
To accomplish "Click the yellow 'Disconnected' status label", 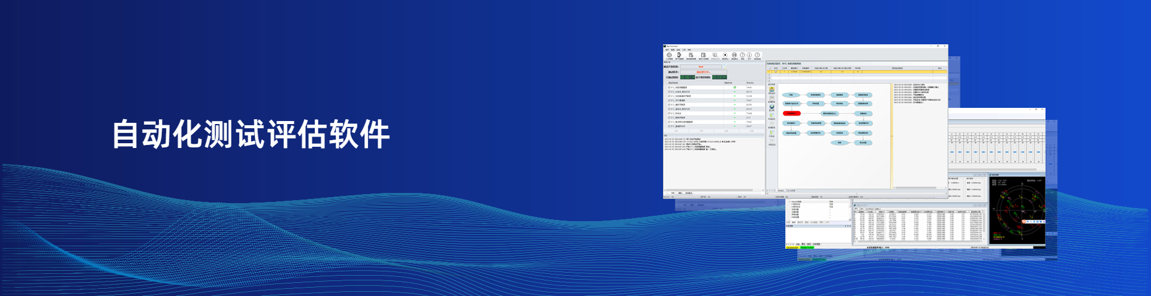I will [x=793, y=247].
